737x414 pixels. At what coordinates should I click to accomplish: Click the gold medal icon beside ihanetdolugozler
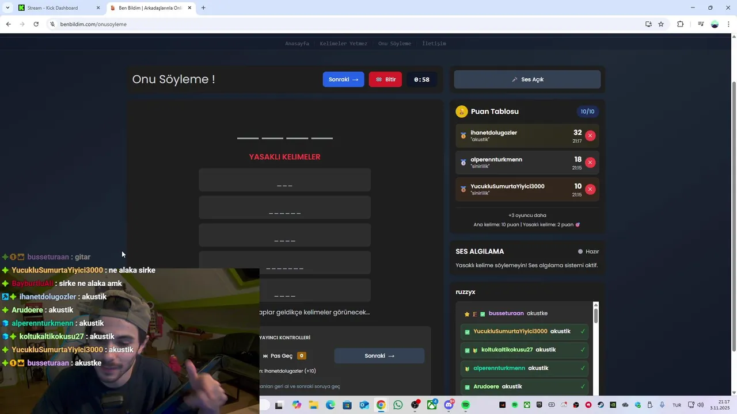pyautogui.click(x=464, y=136)
